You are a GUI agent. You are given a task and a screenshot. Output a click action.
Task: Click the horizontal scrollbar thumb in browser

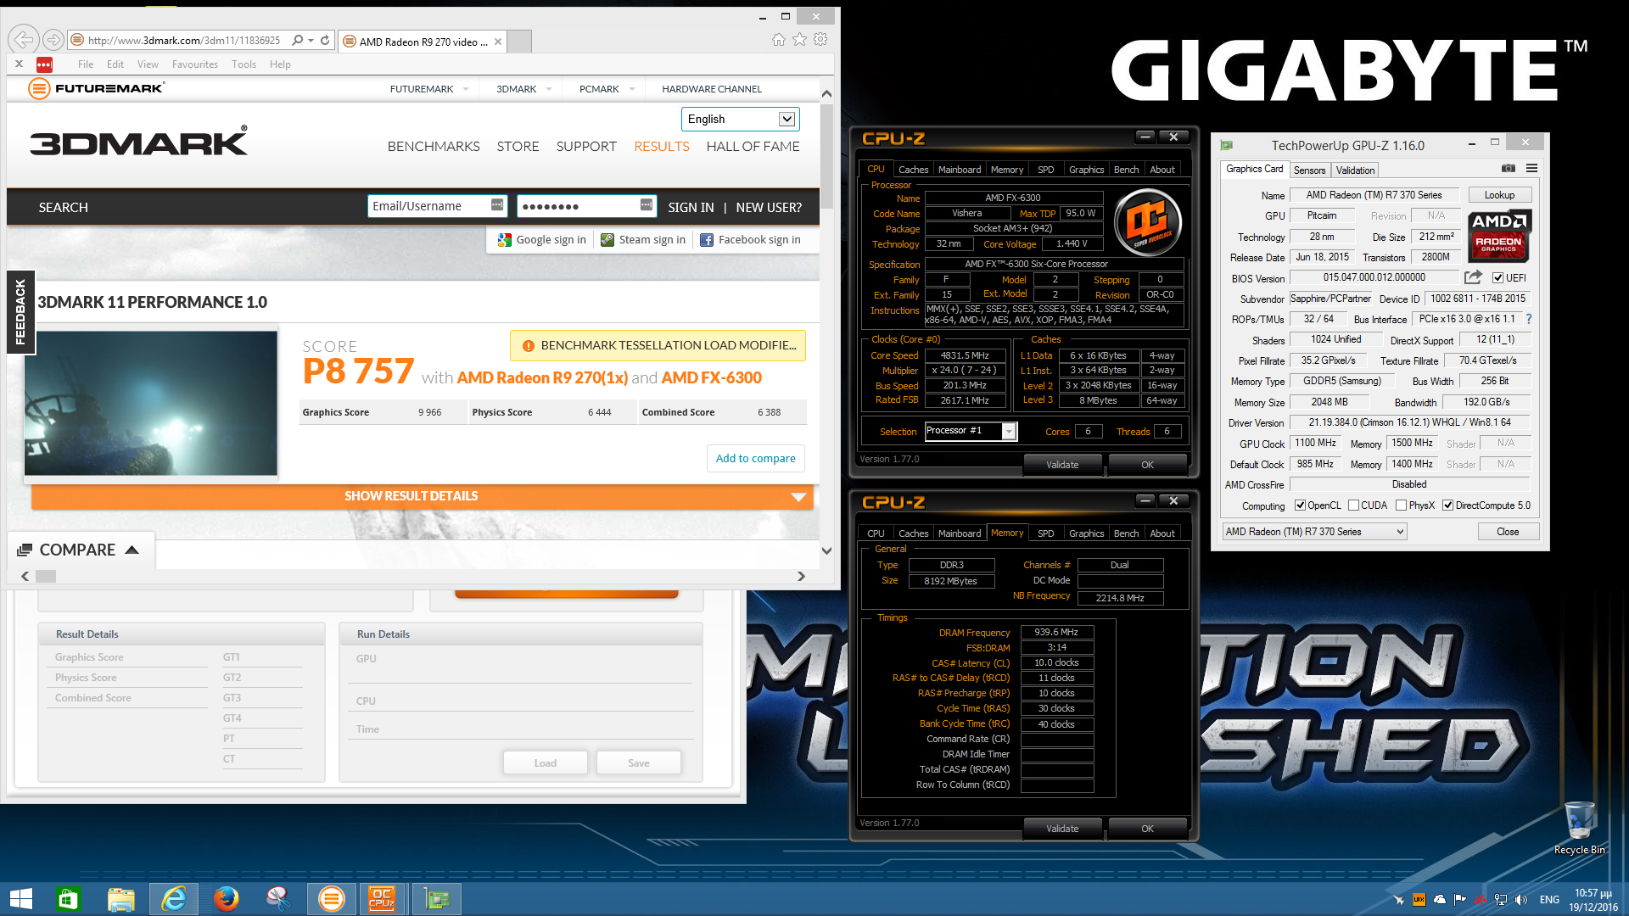[x=46, y=576]
